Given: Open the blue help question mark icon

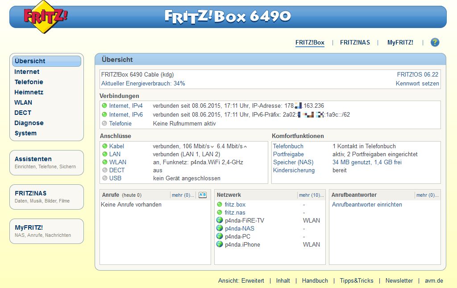Looking at the screenshot, I should coord(435,42).
